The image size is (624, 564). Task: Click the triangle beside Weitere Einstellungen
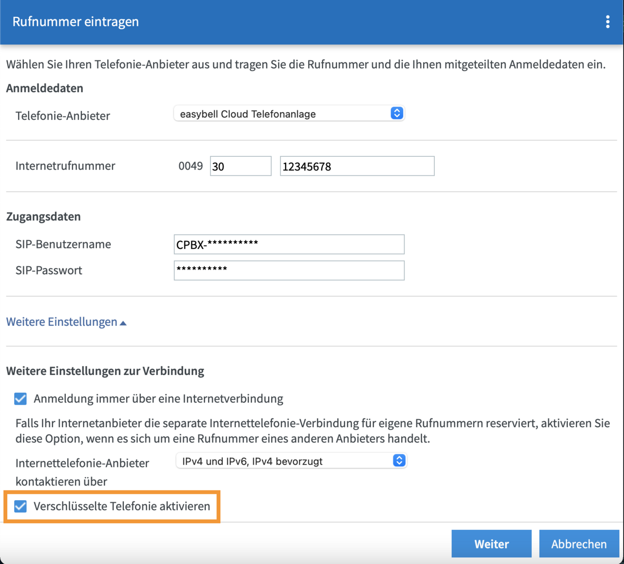pyautogui.click(x=123, y=323)
